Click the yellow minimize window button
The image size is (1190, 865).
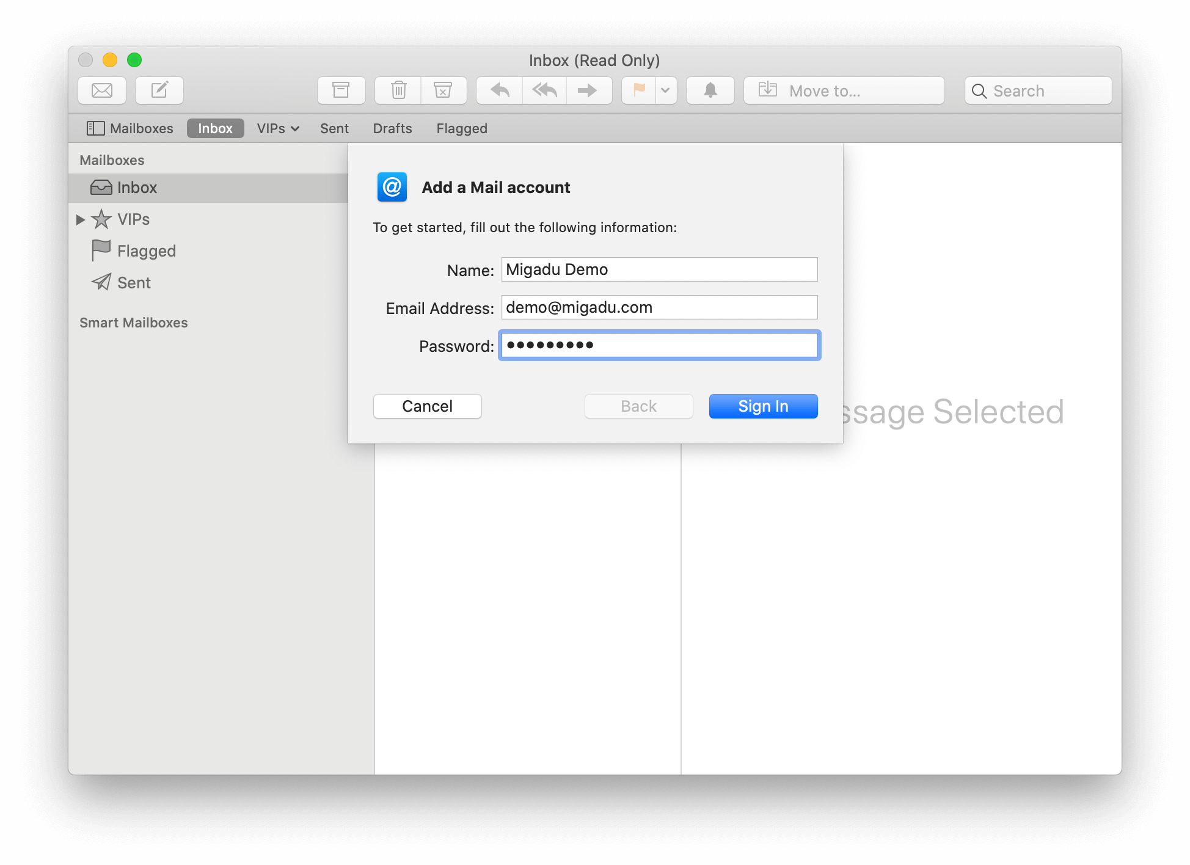coord(110,60)
